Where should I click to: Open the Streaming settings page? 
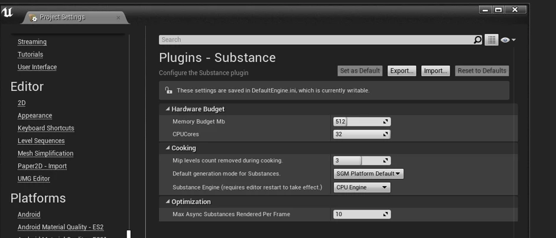click(32, 42)
